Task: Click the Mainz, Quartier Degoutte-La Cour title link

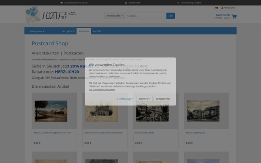Action: [x=52, y=133]
